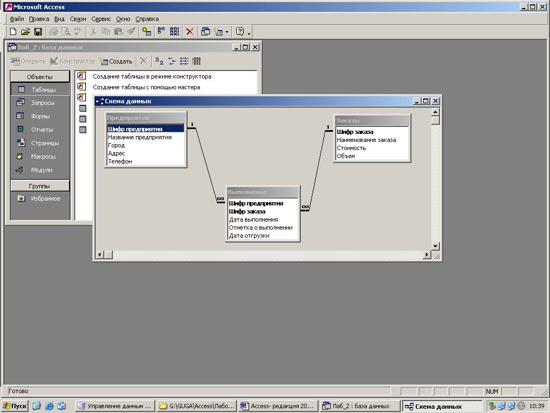Open the Файл menu
The image size is (550, 413).
click(x=17, y=19)
